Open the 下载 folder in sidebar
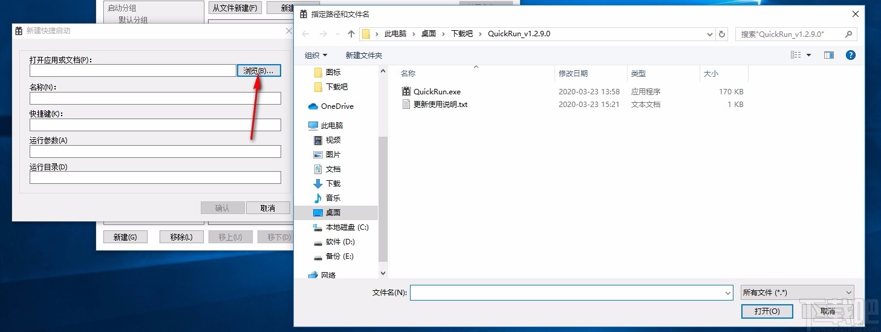 pyautogui.click(x=327, y=184)
